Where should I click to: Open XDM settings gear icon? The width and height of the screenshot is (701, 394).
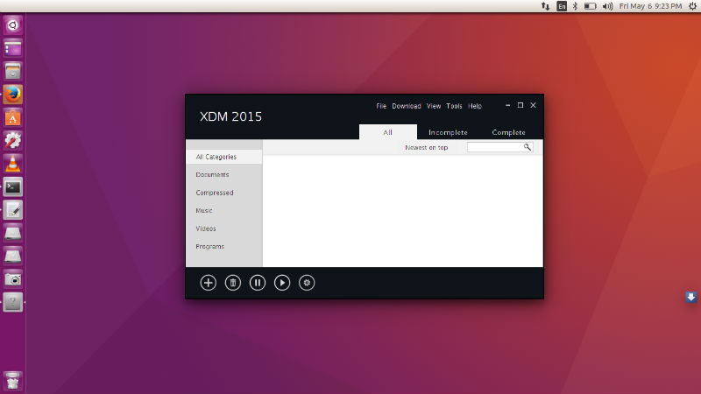(306, 283)
